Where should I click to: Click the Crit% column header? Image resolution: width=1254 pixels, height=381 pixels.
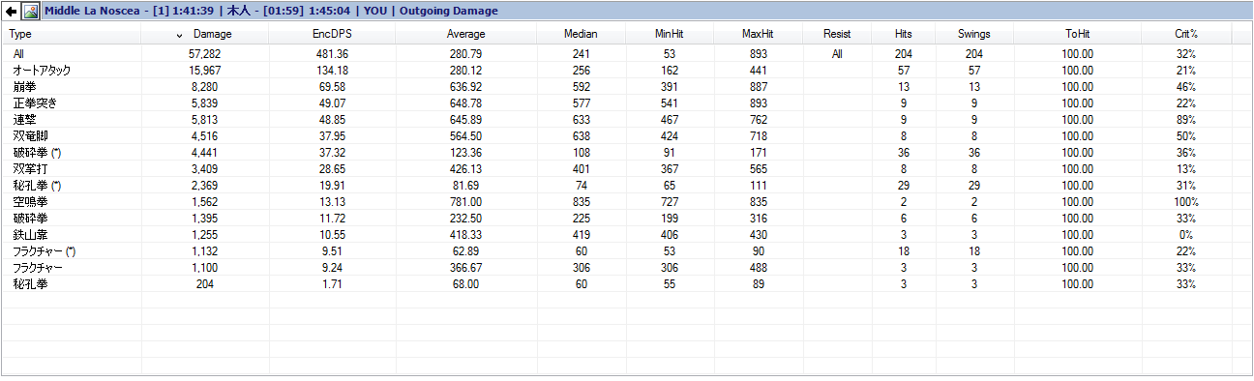tap(1186, 34)
